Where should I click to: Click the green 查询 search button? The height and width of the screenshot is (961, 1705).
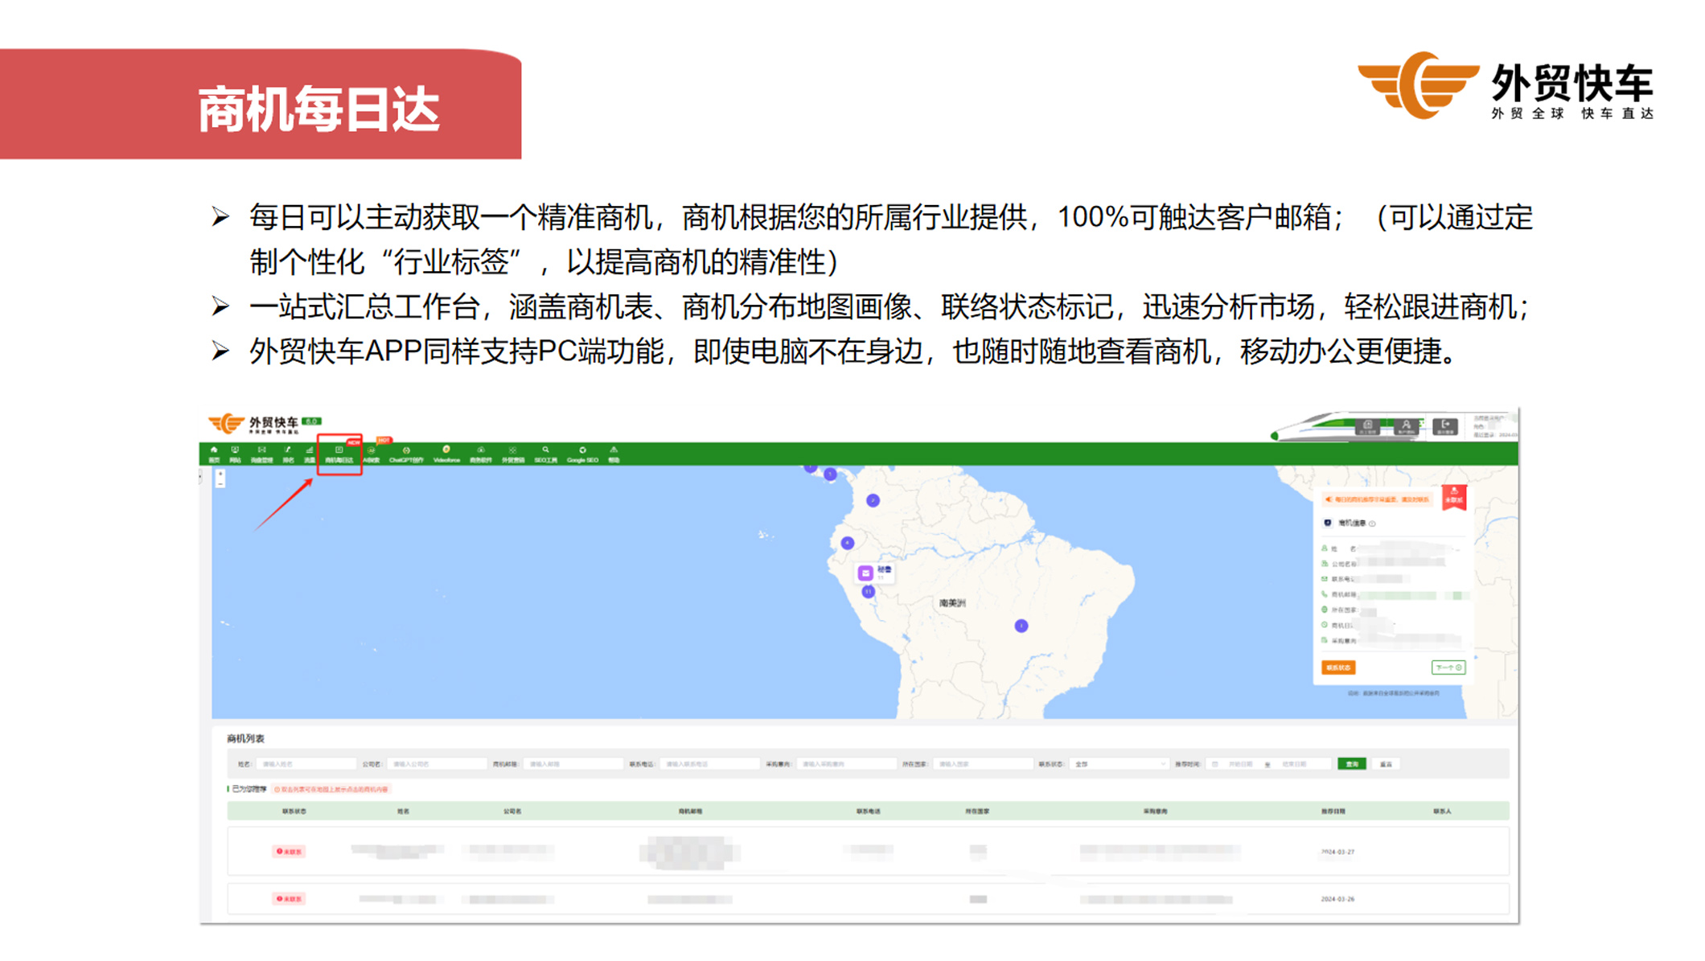point(1352,764)
